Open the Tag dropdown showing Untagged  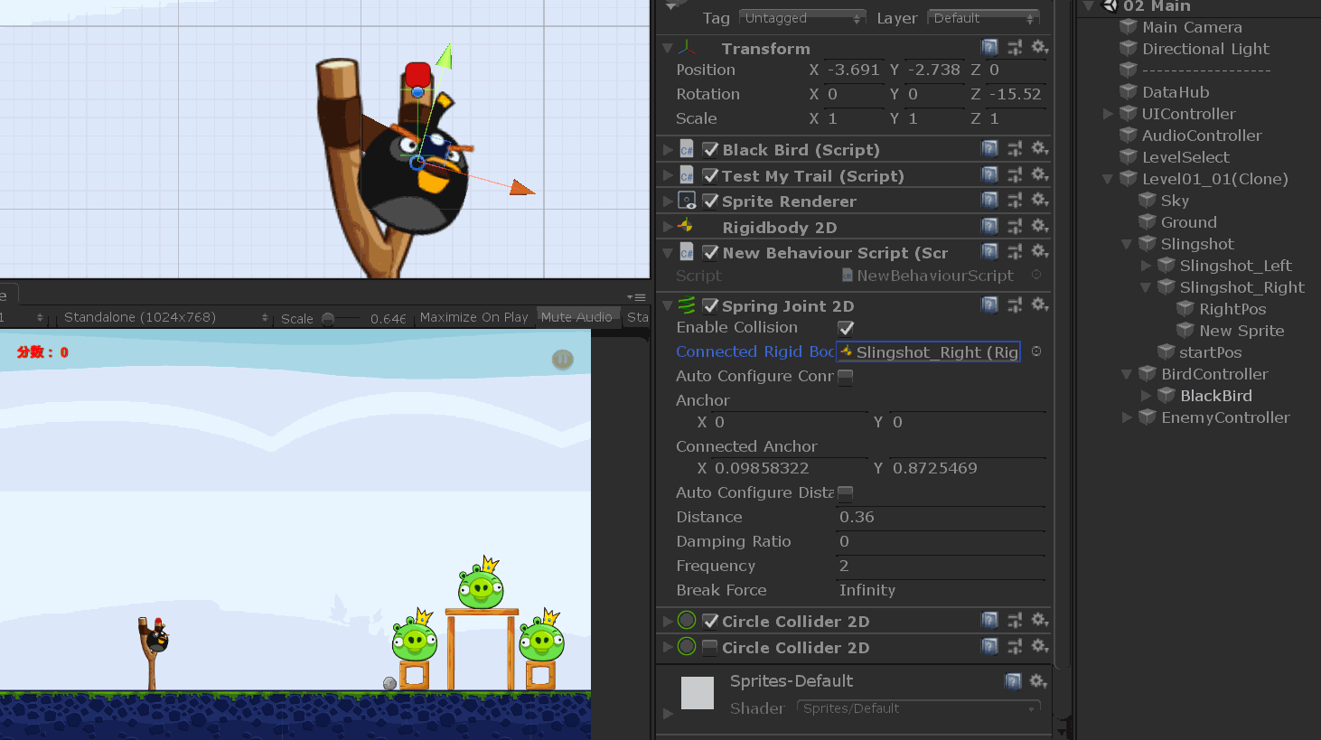pyautogui.click(x=802, y=18)
